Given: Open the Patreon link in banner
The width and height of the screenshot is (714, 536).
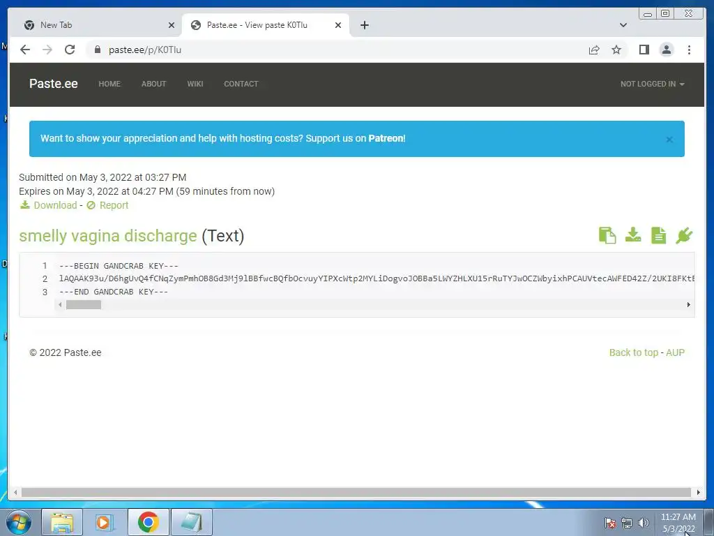Looking at the screenshot, I should point(386,138).
